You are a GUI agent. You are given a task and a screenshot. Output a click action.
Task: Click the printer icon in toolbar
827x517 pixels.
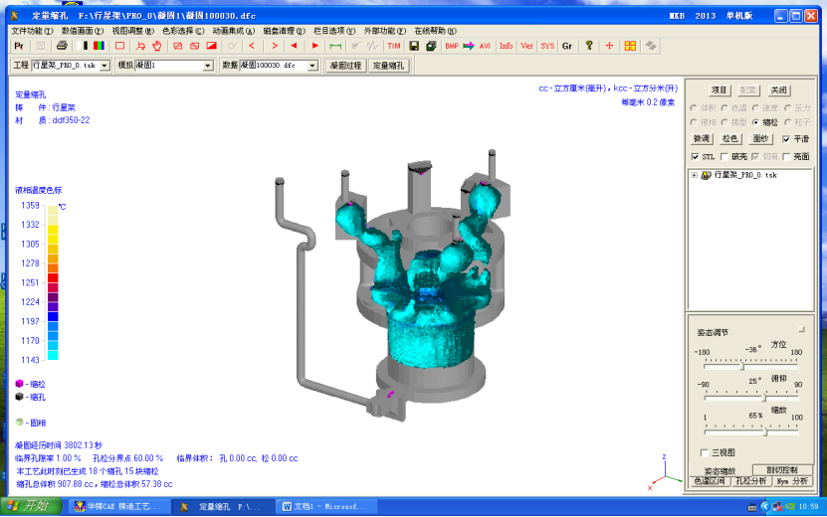[x=63, y=46]
